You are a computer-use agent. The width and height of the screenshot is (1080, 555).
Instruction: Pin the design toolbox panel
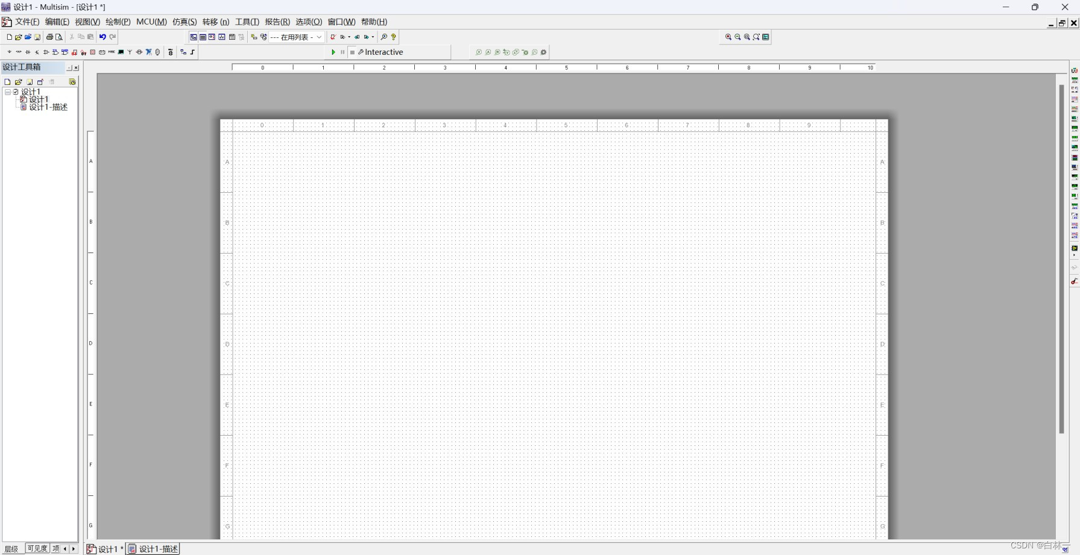pos(69,67)
